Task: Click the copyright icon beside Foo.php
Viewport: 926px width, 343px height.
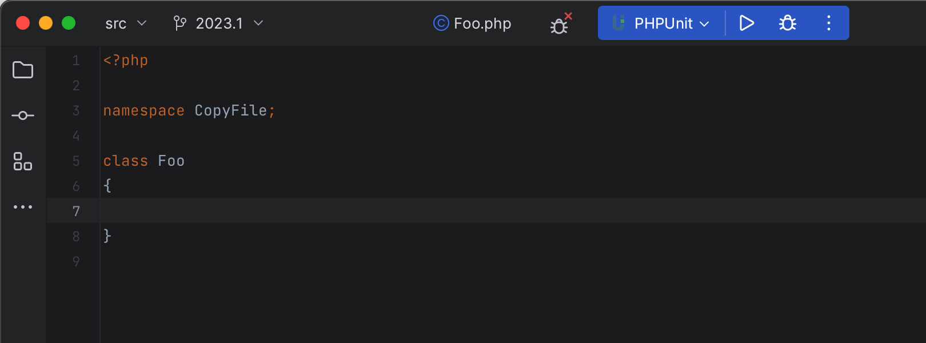Action: 440,23
